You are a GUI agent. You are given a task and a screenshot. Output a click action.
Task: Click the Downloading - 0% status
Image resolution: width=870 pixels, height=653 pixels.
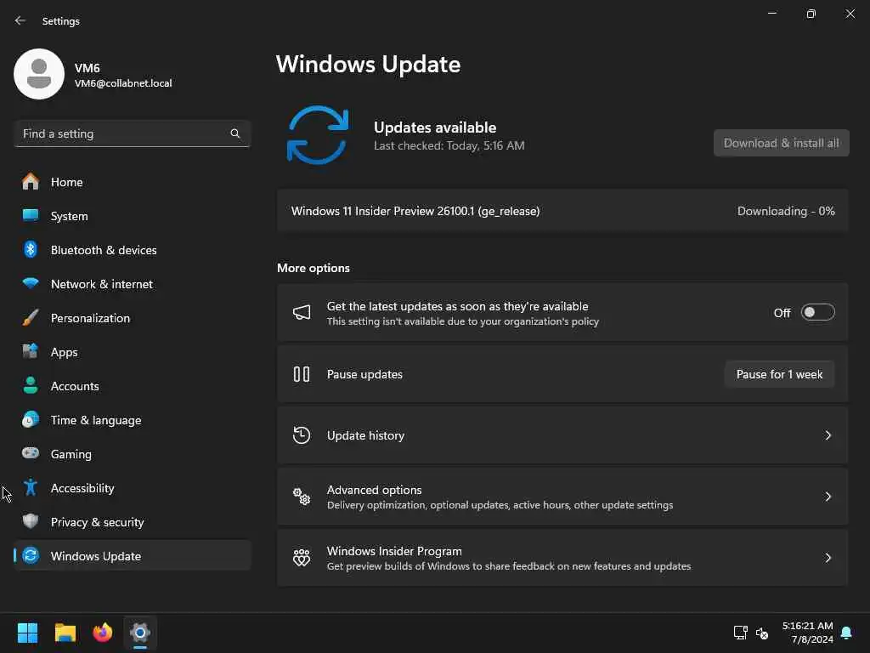pos(786,211)
